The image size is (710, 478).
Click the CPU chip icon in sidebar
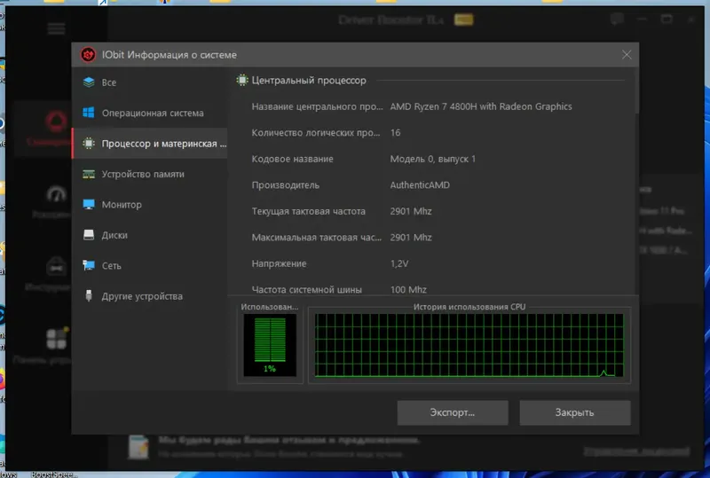point(89,144)
